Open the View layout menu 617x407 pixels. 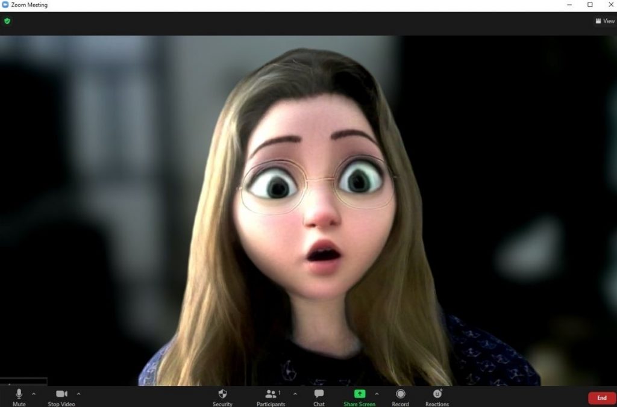click(605, 21)
